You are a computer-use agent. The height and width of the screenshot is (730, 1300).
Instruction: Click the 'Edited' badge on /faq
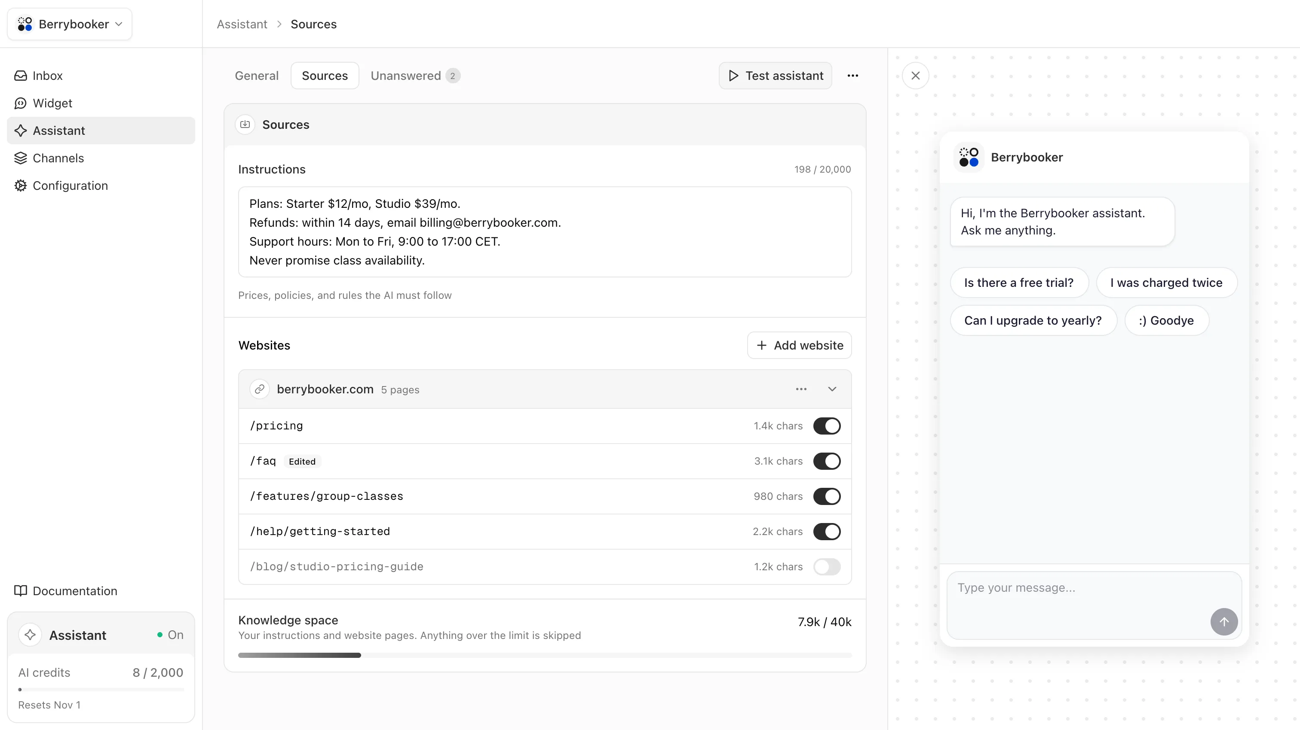point(302,461)
